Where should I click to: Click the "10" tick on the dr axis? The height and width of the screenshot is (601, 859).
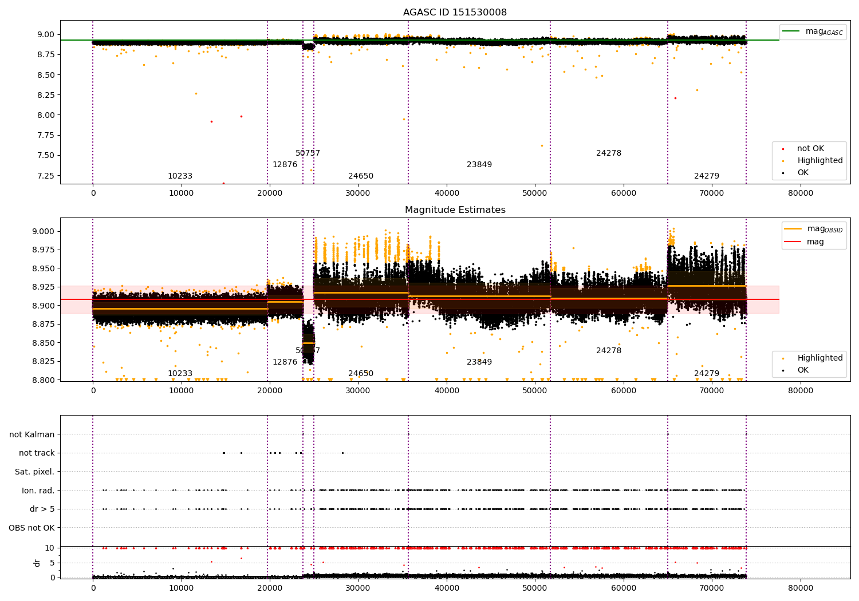(x=50, y=548)
